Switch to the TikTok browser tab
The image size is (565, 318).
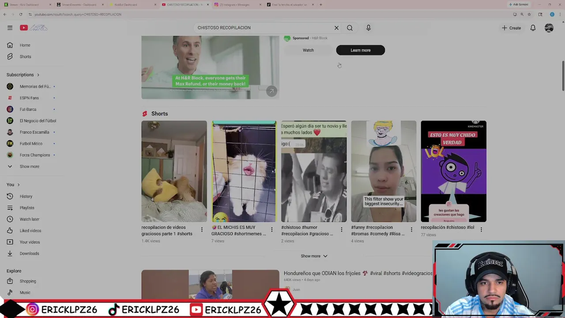[x=290, y=5]
